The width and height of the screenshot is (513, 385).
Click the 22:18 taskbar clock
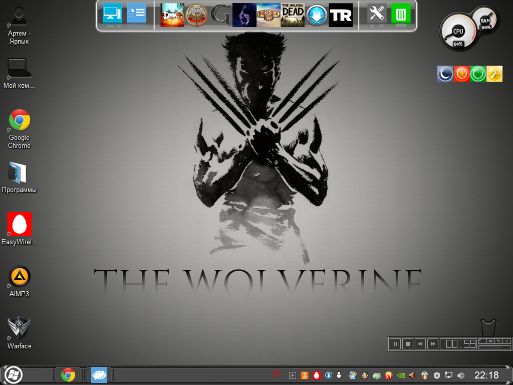coord(486,375)
